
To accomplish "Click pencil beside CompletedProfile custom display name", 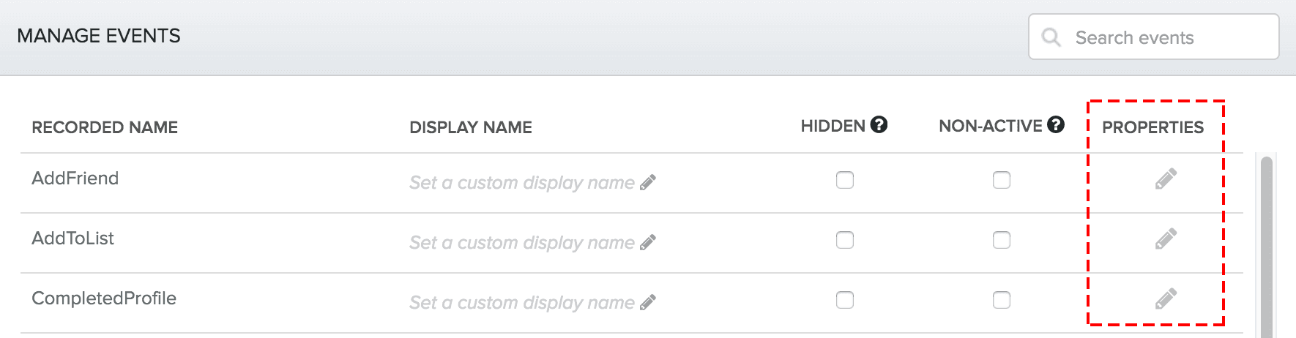I will point(648,302).
